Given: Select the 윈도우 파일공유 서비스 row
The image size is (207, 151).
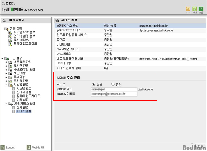Looking at the screenshot, I should 130,35.
